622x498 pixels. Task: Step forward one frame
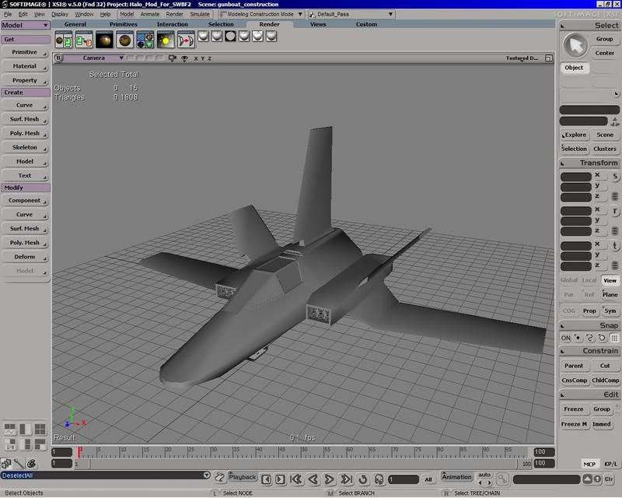click(280, 479)
